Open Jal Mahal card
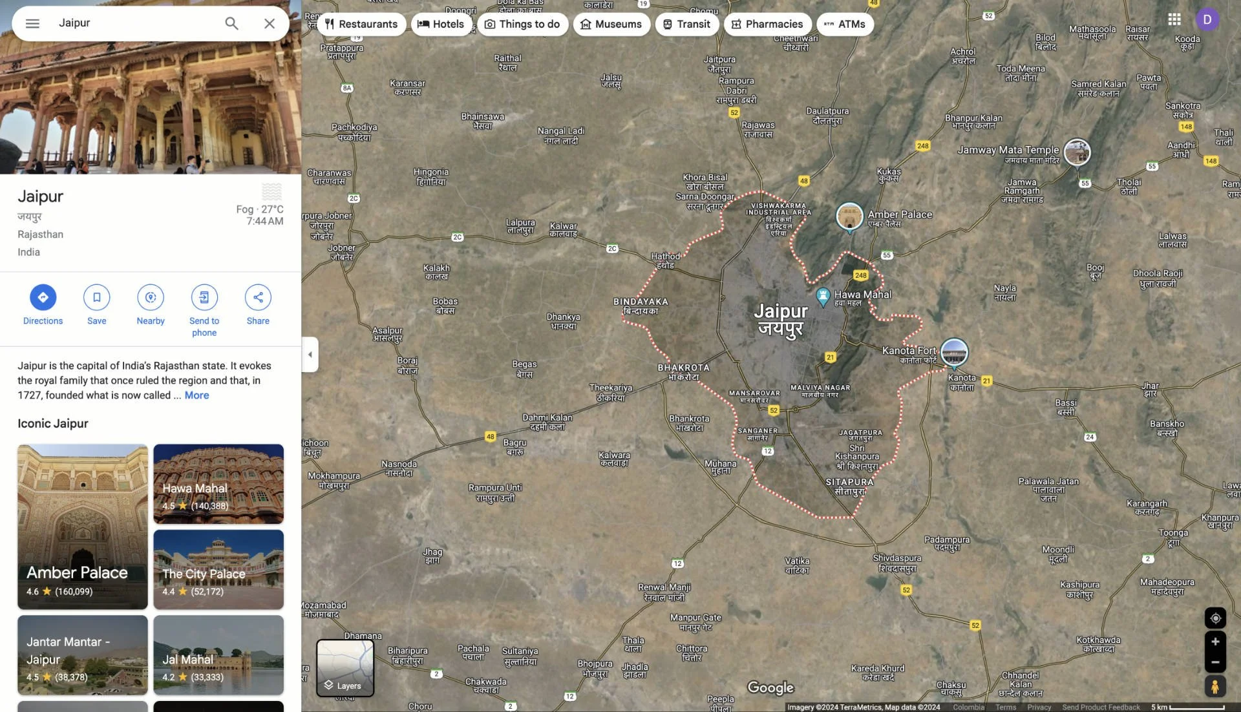This screenshot has width=1241, height=712. coord(218,655)
